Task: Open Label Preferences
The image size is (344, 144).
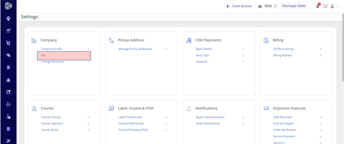Action: tap(130, 117)
